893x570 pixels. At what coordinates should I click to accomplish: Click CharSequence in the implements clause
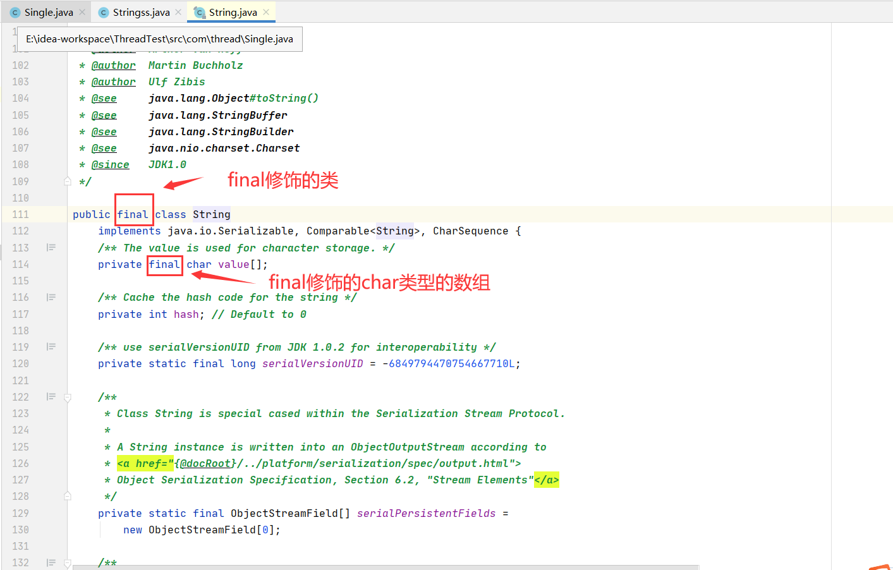tap(471, 231)
